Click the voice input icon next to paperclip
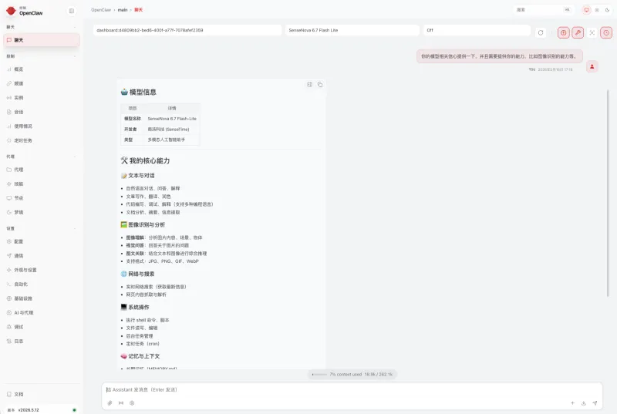 [x=121, y=403]
